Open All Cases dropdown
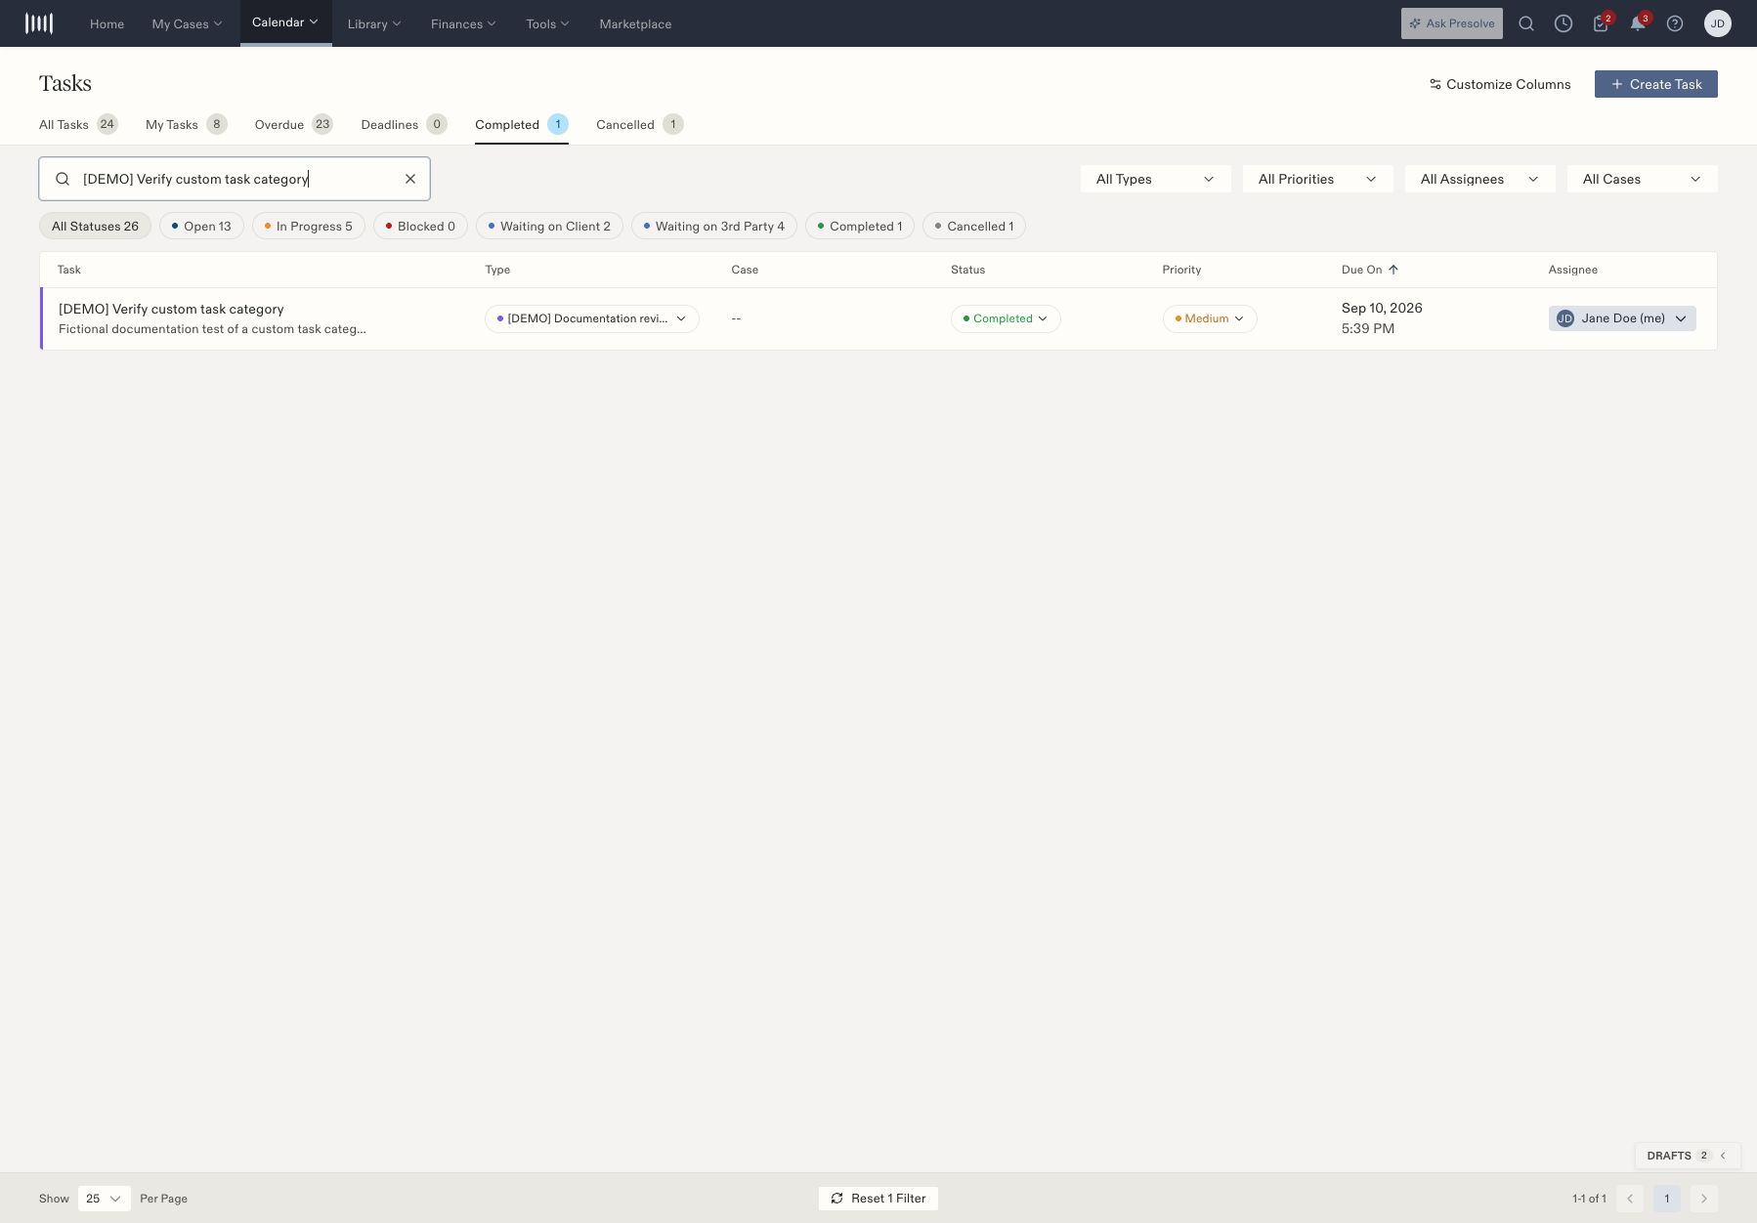The width and height of the screenshot is (1757, 1223). point(1643,179)
